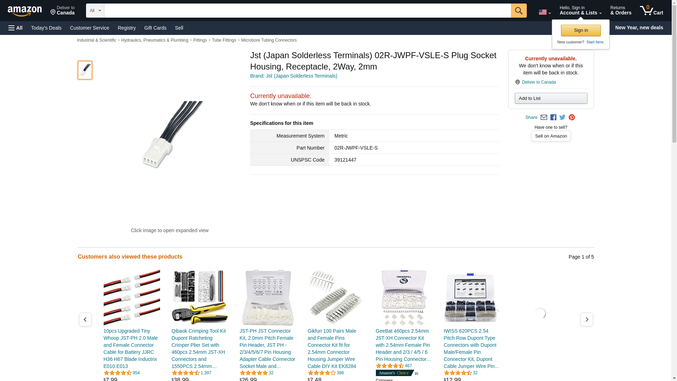Viewport: 677px width, 381px height.
Task: Share product on Facebook icon
Action: point(553,117)
